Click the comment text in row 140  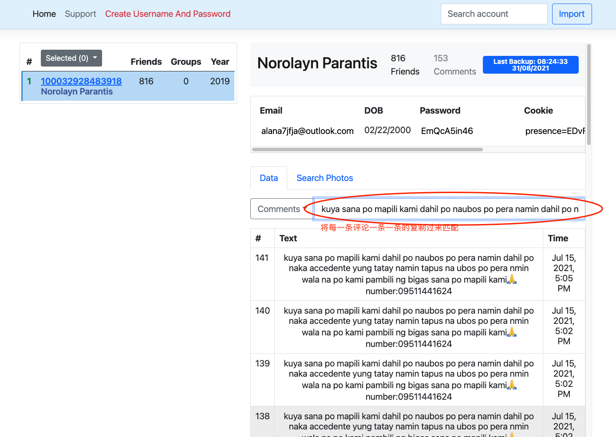coord(409,327)
